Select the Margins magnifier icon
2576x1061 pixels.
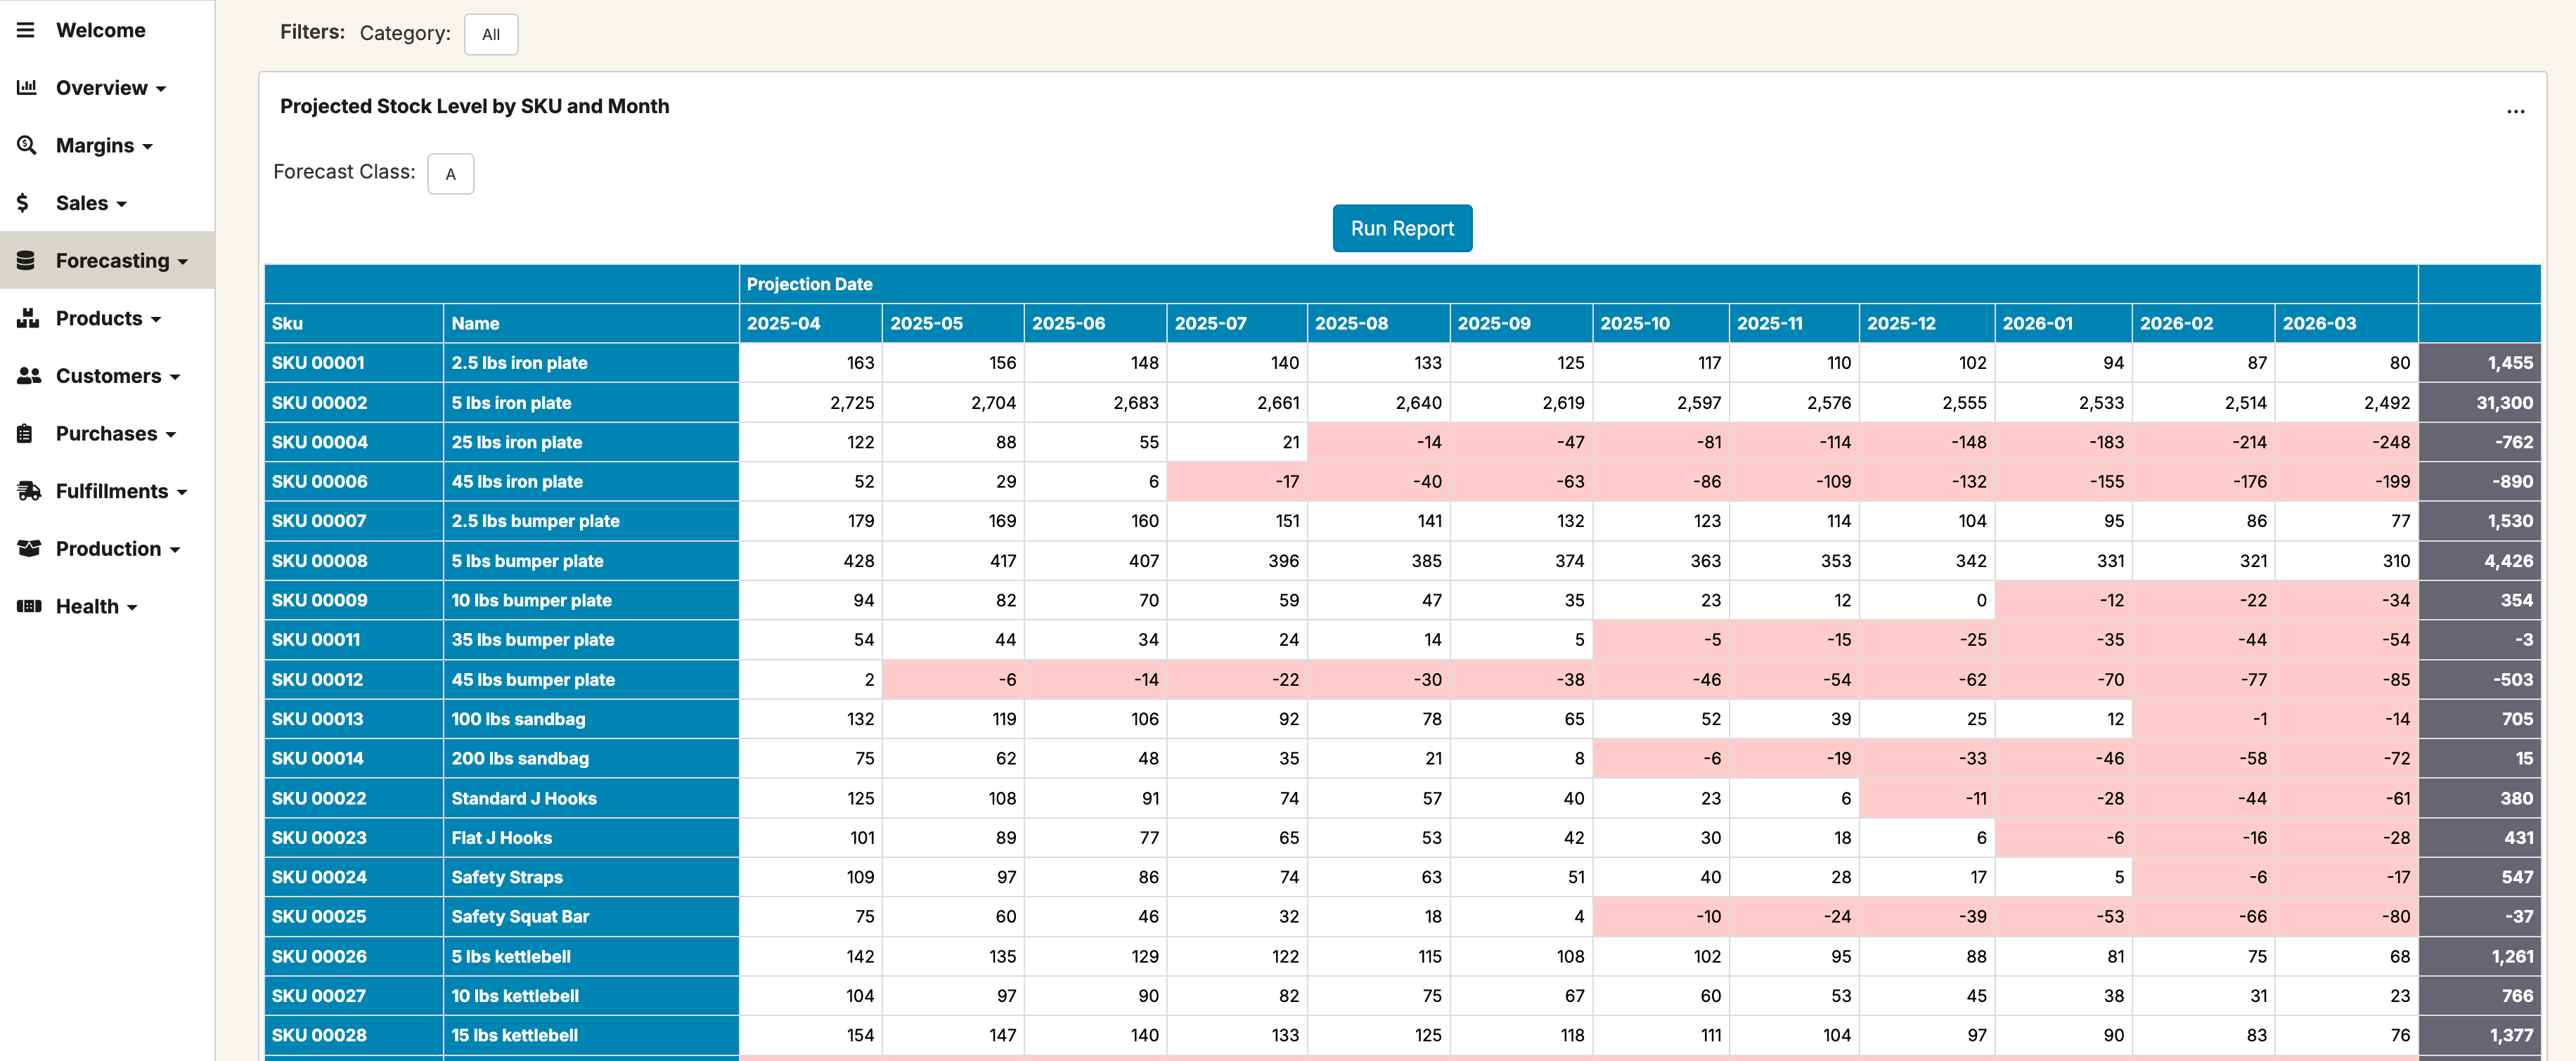click(x=27, y=145)
